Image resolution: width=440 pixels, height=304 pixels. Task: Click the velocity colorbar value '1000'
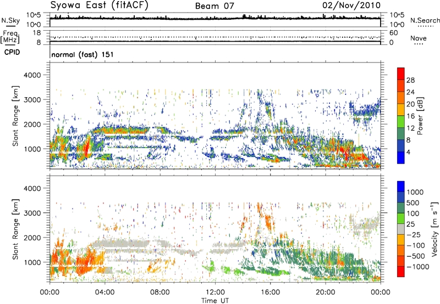(x=415, y=192)
